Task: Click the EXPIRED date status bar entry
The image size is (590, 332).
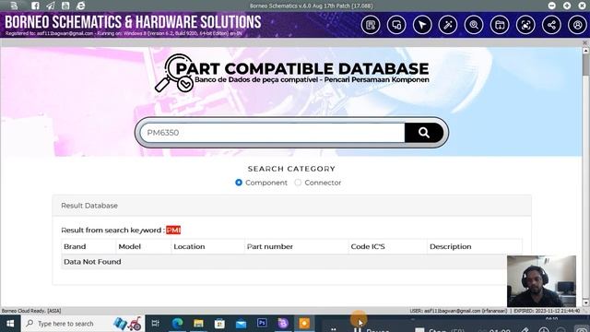Action: pyautogui.click(x=547, y=311)
